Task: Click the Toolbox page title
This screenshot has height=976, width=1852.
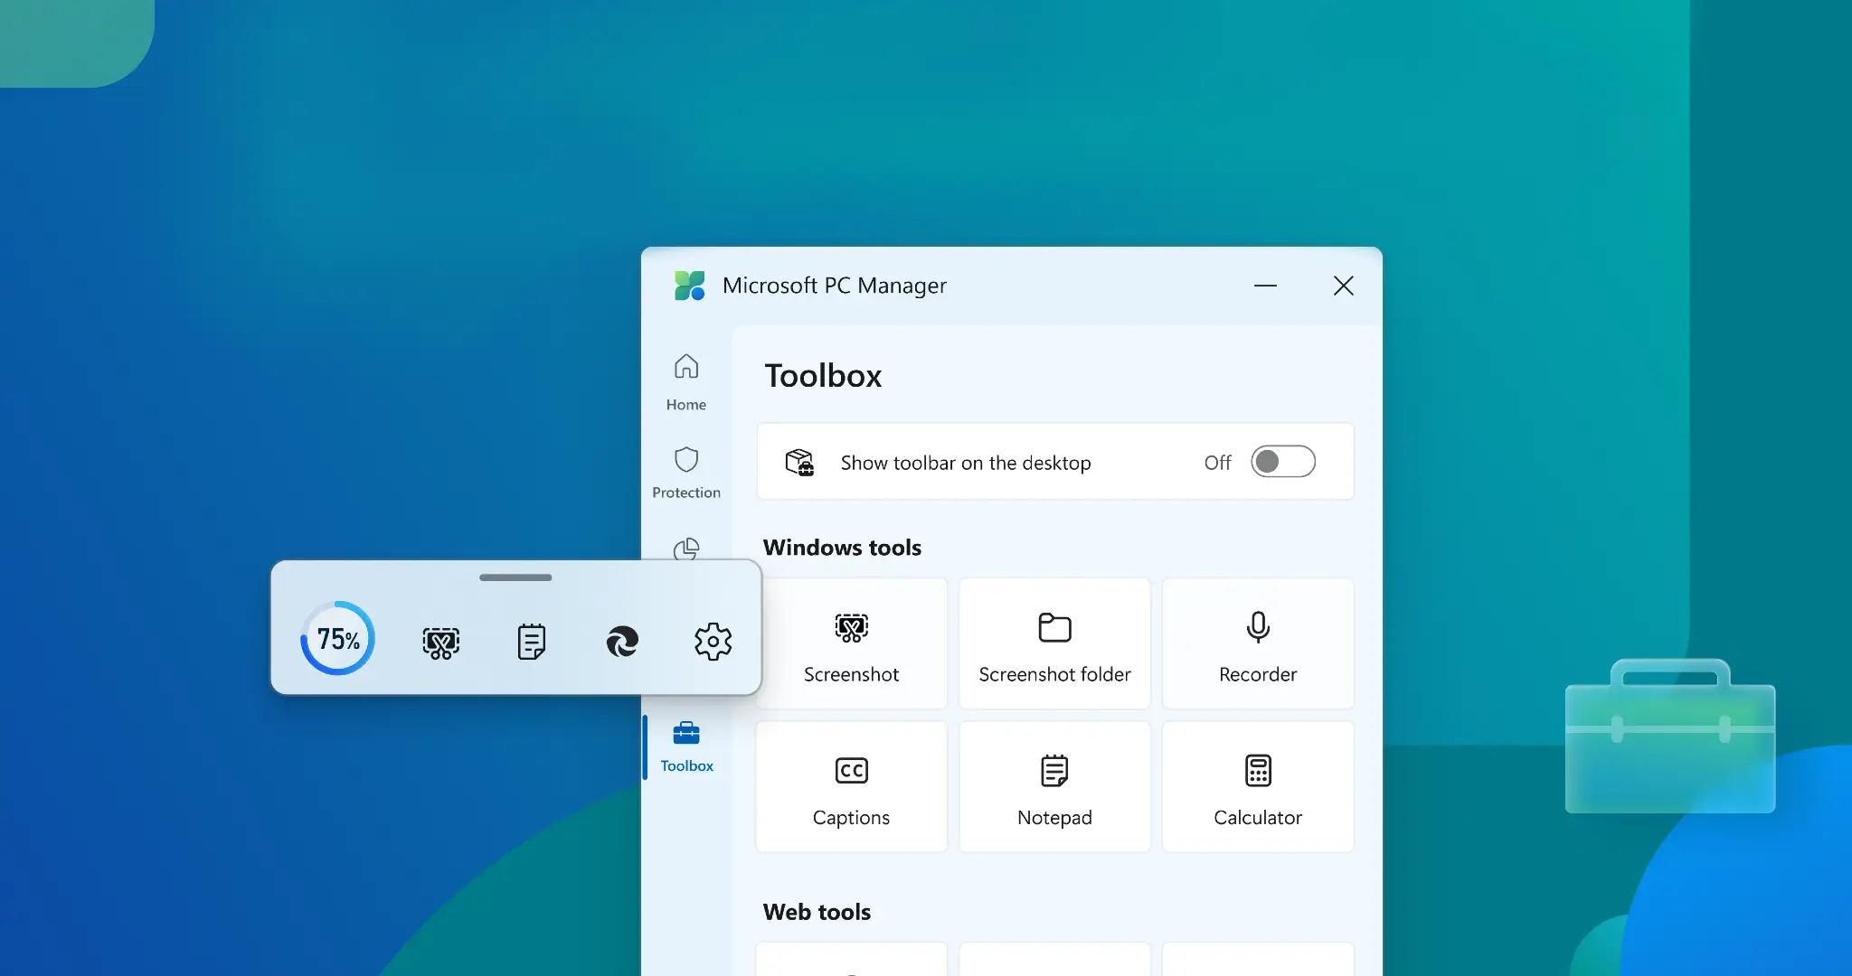Action: pyautogui.click(x=823, y=376)
